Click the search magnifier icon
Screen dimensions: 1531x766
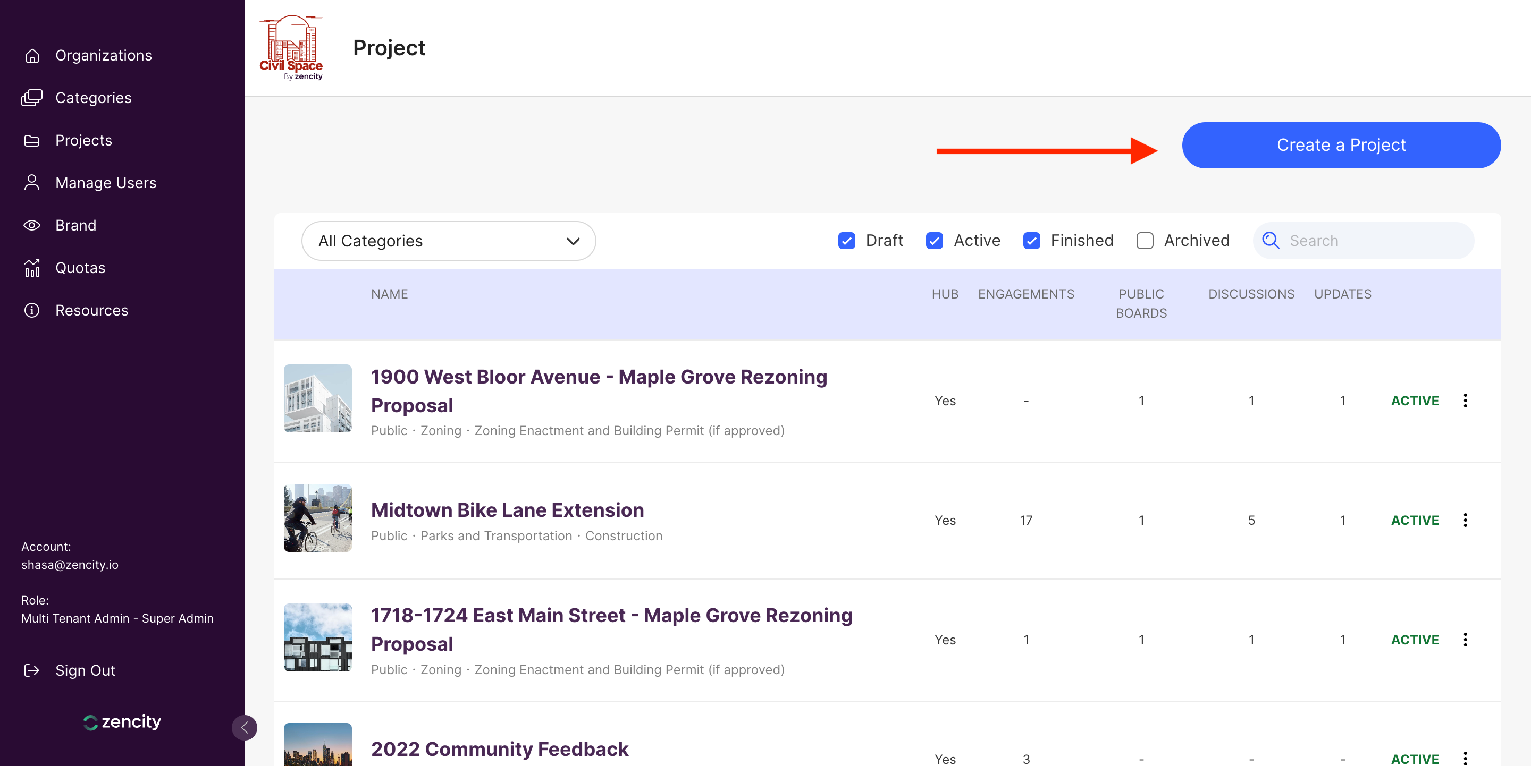(x=1271, y=241)
